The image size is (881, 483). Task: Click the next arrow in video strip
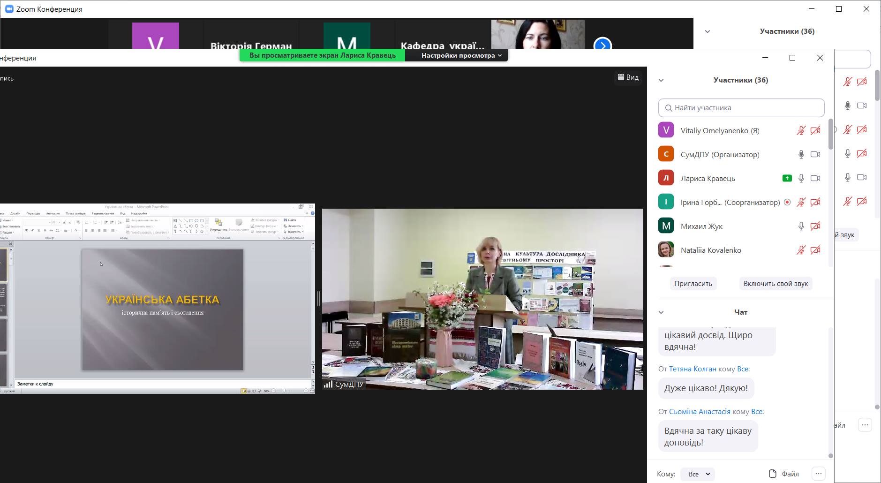[602, 45]
